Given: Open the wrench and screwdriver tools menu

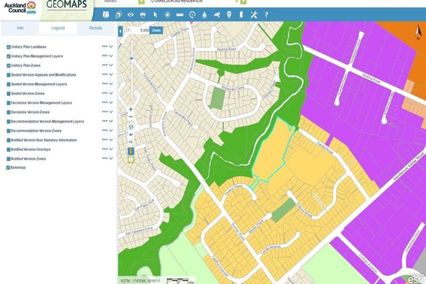Looking at the screenshot, I should 253,14.
